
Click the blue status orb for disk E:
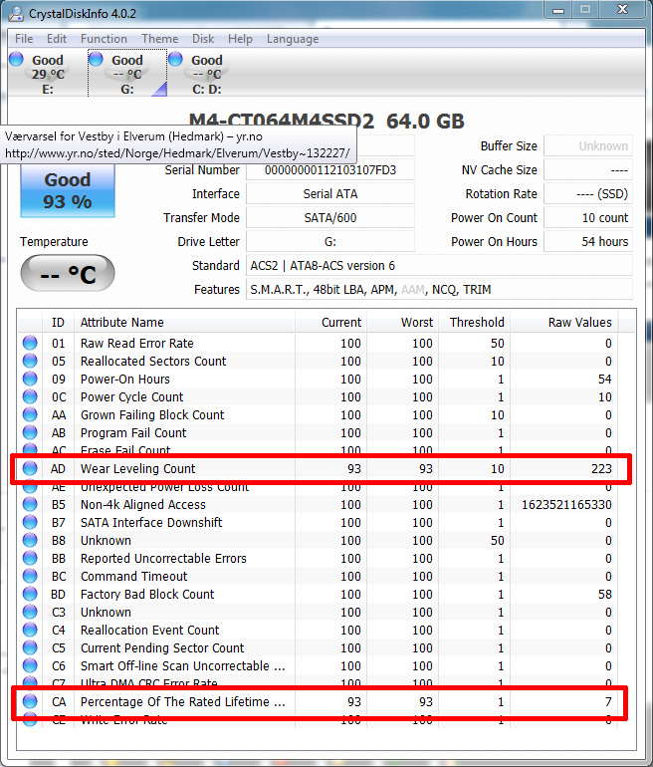(17, 59)
